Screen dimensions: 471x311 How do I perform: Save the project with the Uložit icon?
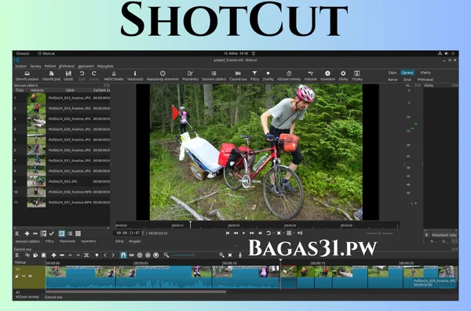(x=68, y=74)
